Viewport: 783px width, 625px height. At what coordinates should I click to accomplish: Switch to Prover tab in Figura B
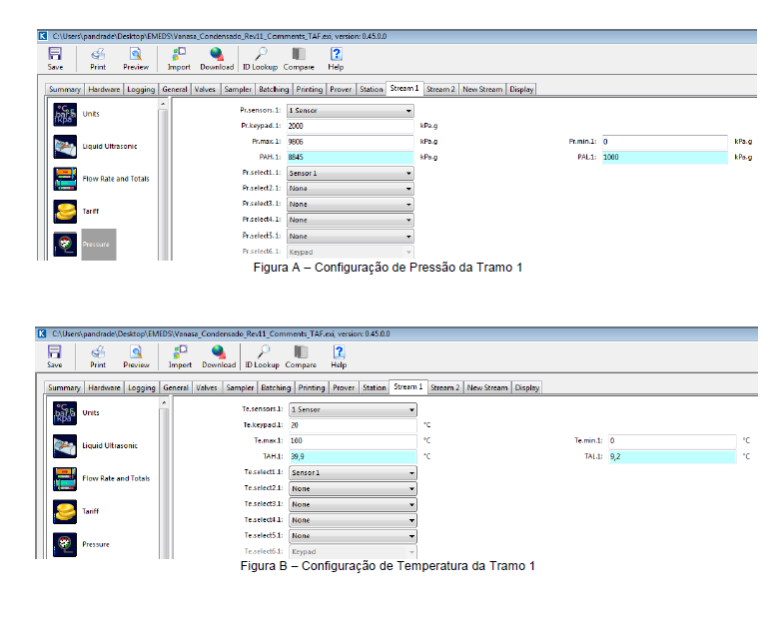point(344,387)
